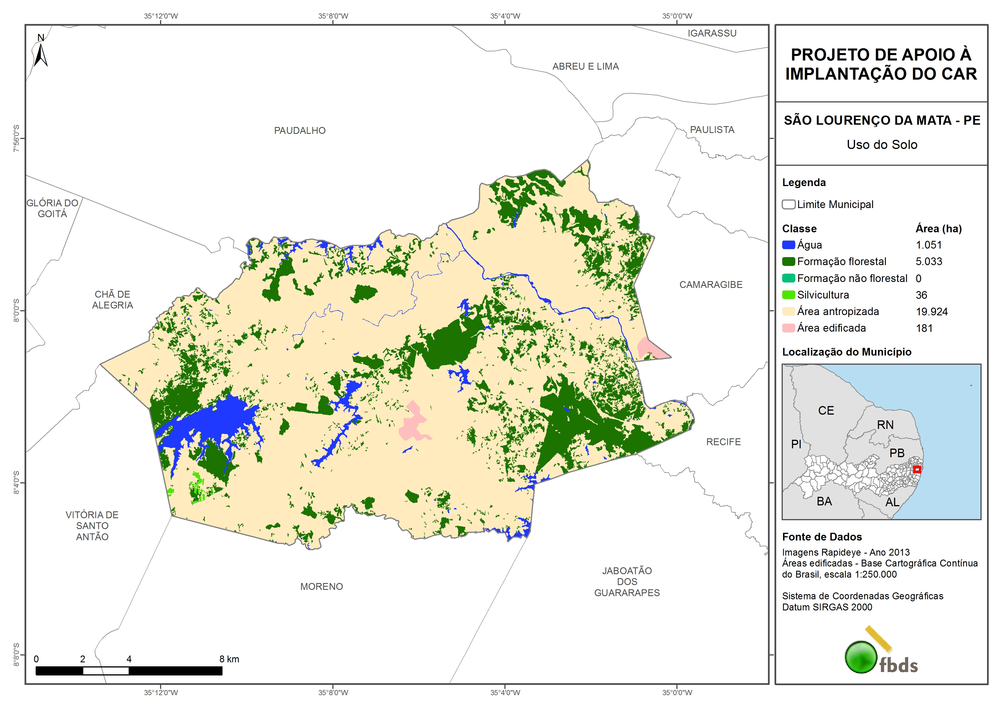
Task: Click the red location marker in inset map
Action: (917, 469)
